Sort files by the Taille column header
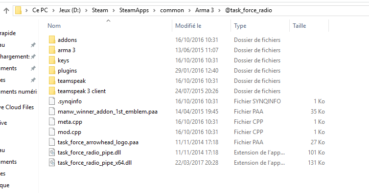 point(300,26)
